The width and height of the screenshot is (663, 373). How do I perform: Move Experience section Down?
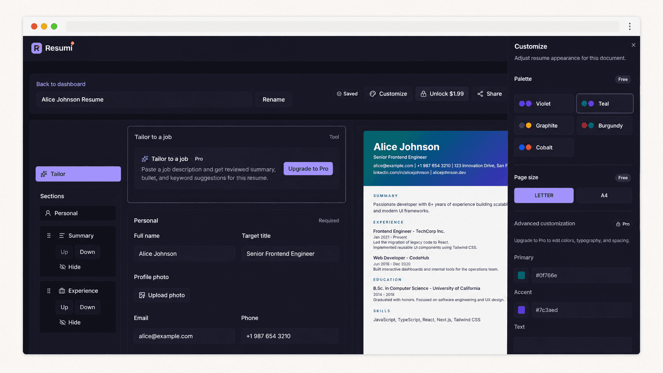point(87,307)
